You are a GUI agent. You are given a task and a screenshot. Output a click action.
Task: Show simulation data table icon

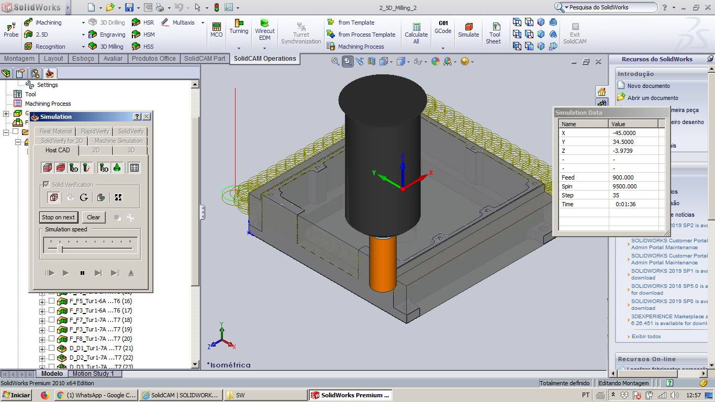(134, 168)
